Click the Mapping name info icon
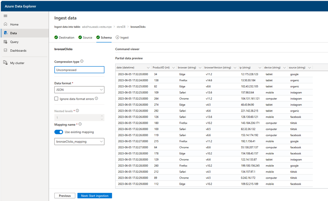 tap(80, 124)
